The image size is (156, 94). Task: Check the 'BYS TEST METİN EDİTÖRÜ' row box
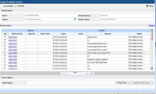pyautogui.click(x=5, y=62)
